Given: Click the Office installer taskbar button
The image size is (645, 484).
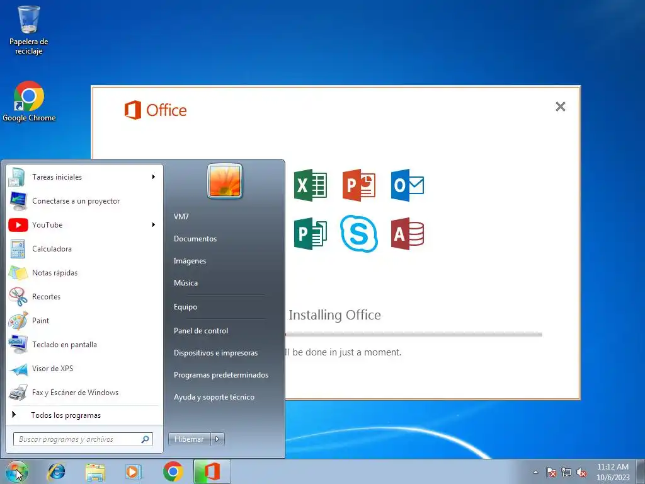Looking at the screenshot, I should coord(212,471).
